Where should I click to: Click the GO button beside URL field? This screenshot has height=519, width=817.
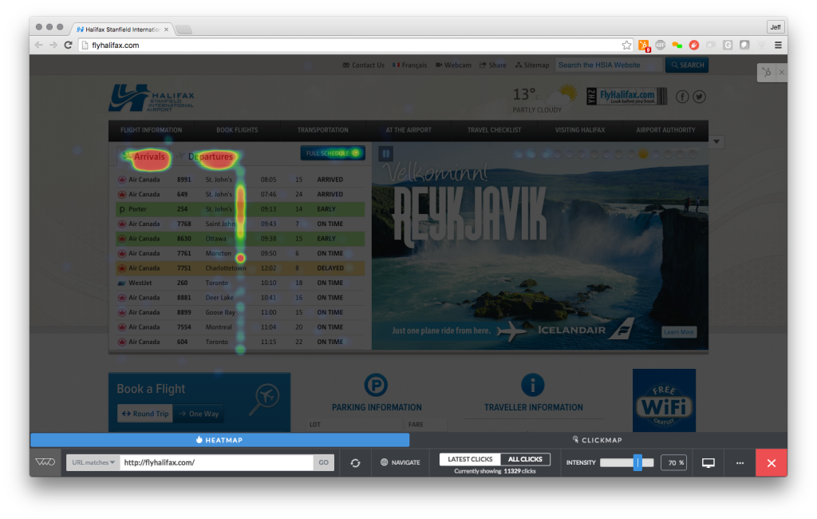(x=324, y=462)
